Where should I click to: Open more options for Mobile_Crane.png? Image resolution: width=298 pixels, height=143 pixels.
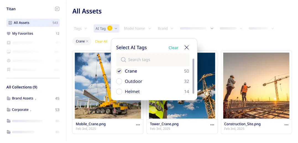(138, 125)
